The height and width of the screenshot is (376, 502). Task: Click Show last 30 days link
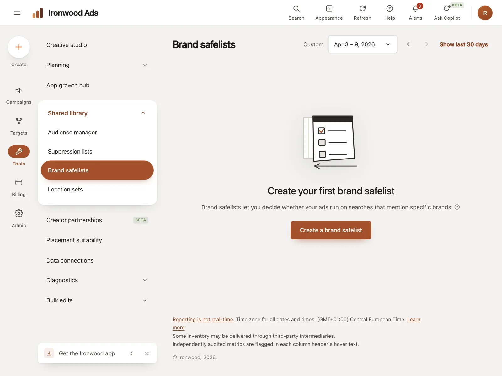[x=463, y=44]
